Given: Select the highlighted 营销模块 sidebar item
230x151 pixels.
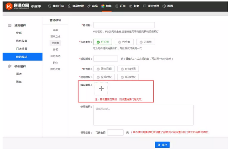Looking at the screenshot, I should click(23, 57).
